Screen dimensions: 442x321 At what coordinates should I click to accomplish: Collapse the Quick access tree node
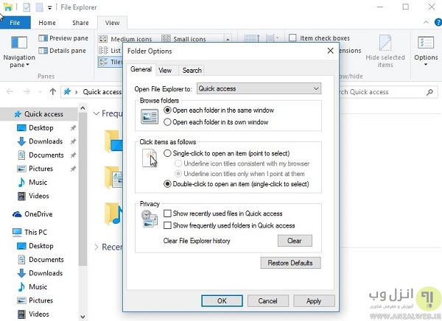[x=6, y=114]
